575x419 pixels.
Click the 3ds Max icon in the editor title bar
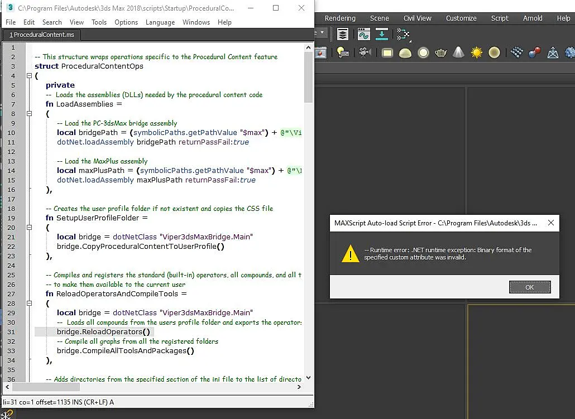tap(10, 7)
